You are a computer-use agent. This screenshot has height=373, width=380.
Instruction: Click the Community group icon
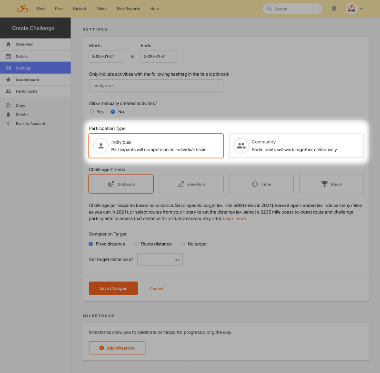tap(241, 146)
